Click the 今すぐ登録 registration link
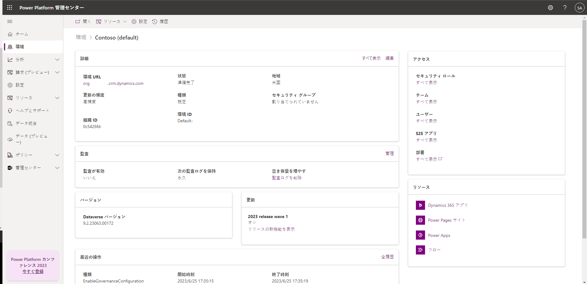587x284 pixels. tap(33, 272)
